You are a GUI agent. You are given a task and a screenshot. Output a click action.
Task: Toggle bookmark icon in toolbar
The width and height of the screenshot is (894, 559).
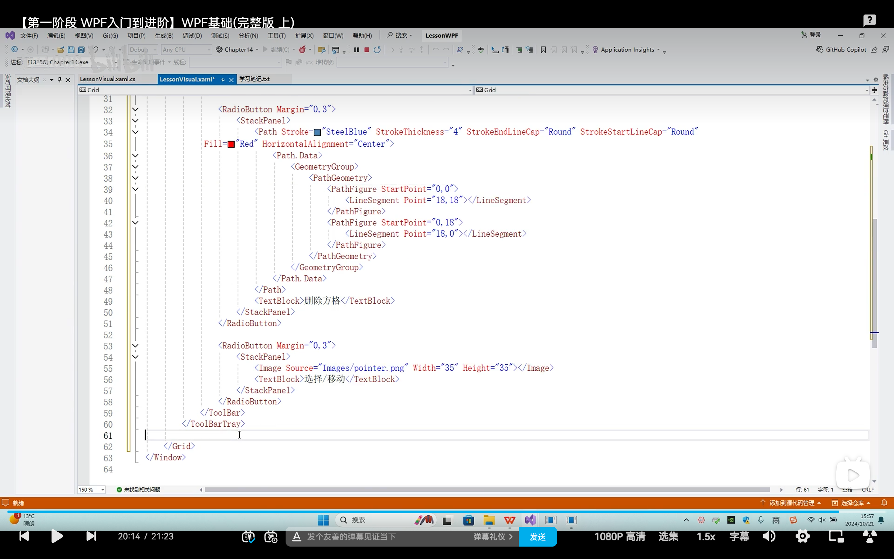(x=543, y=50)
